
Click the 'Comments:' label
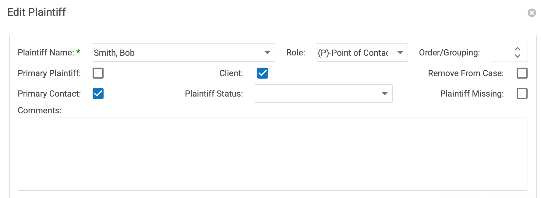[x=40, y=110]
